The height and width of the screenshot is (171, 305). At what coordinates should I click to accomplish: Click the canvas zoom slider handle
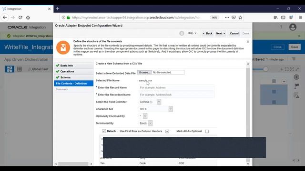click(265, 69)
